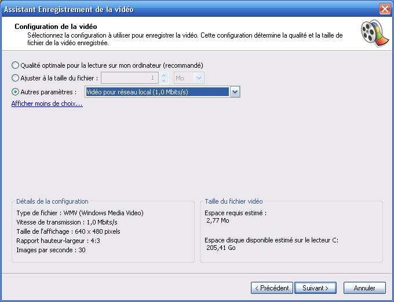The height and width of the screenshot is (302, 394).
Task: Click the Taille du fichier vidéo group label
Action: (234, 201)
